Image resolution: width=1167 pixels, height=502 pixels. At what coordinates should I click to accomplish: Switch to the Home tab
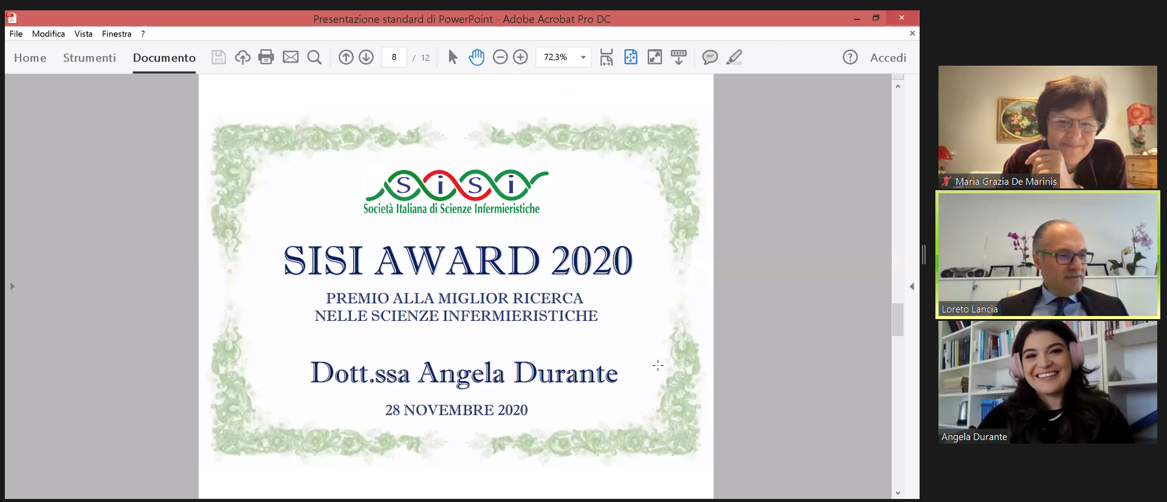[x=30, y=58]
